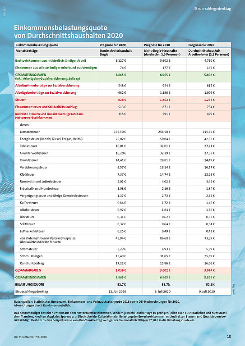Click the value '3.127 €' in Bruttoeinkommen row
This screenshot has width=245, height=346.
(x=121, y=60)
